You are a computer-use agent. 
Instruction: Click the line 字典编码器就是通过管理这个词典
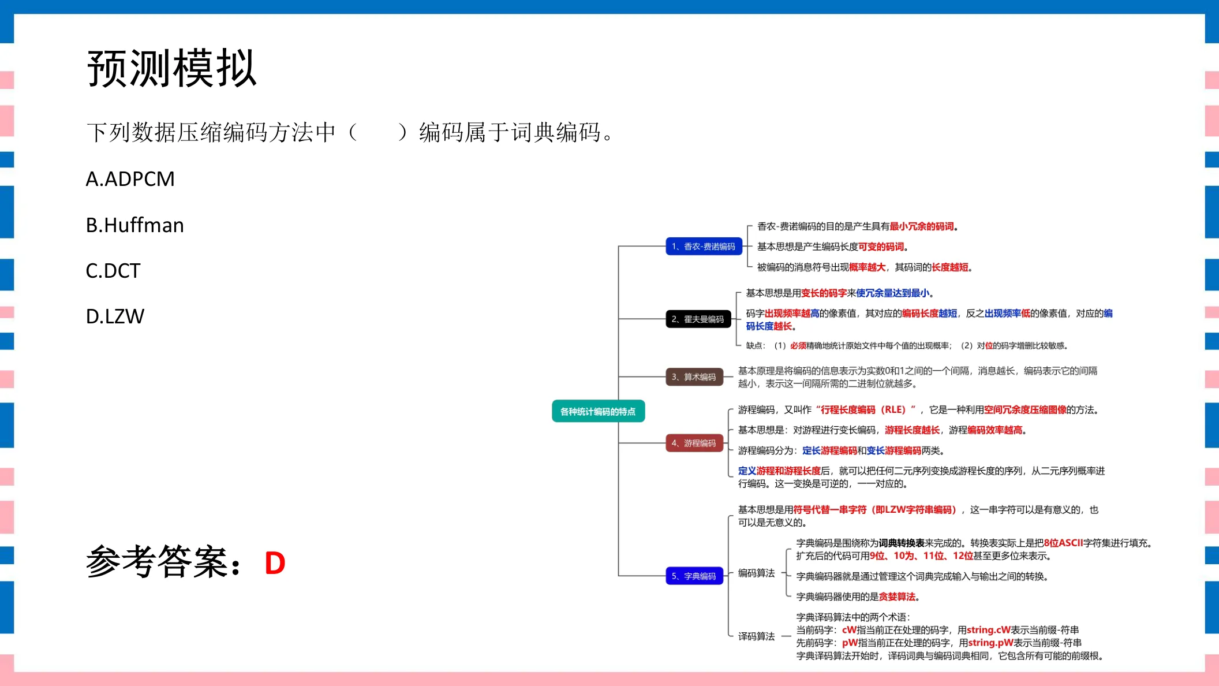[x=923, y=576]
